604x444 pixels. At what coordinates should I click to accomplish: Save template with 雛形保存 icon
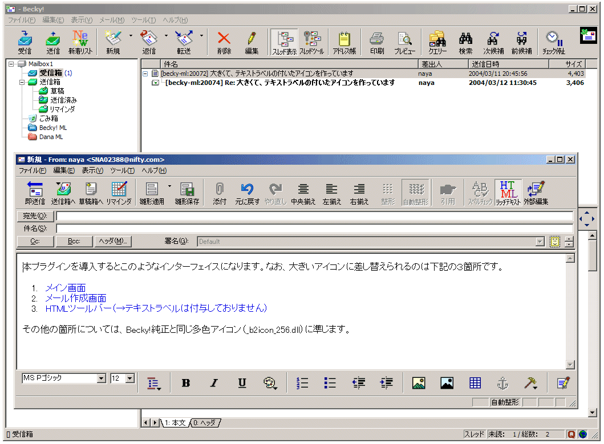[x=187, y=193]
